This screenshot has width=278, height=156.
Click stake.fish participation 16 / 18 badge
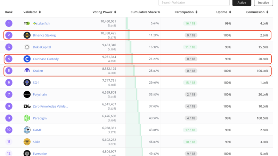[190, 23]
